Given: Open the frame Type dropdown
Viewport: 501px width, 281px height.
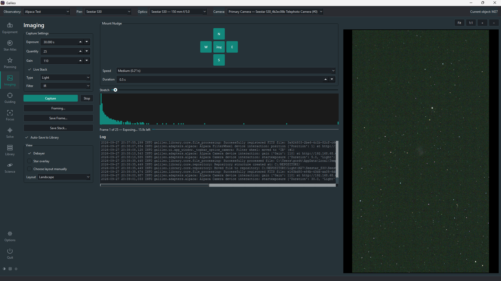Looking at the screenshot, I should (x=66, y=78).
